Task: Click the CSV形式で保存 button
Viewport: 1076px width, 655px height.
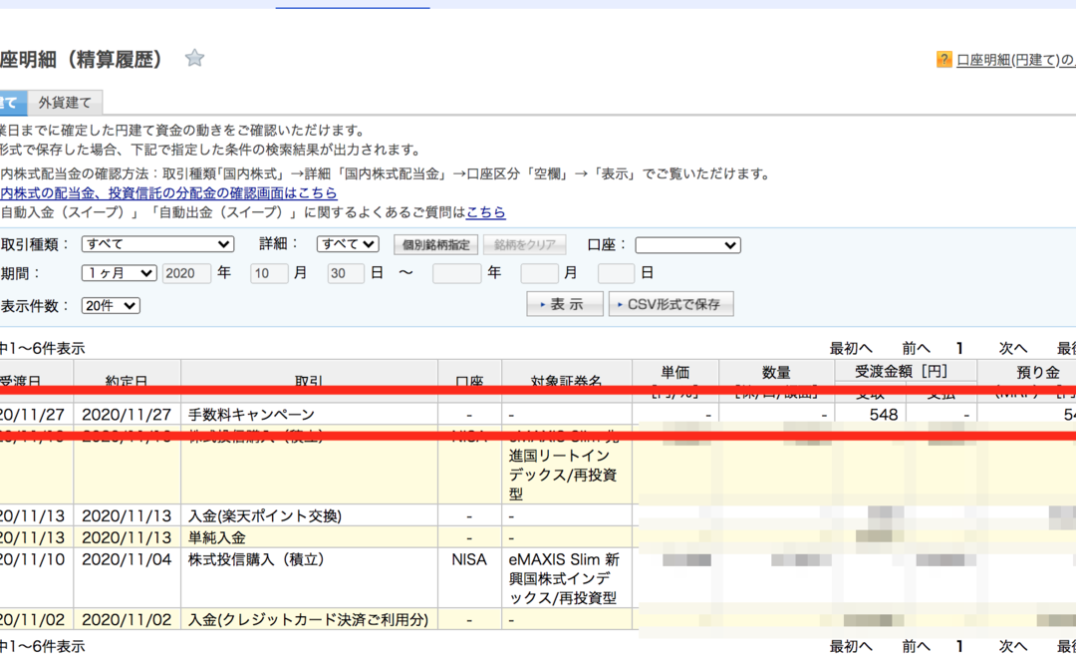Action: 672,304
